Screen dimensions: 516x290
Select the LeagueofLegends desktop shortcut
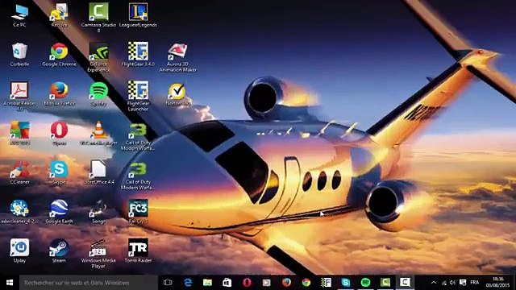click(x=138, y=15)
